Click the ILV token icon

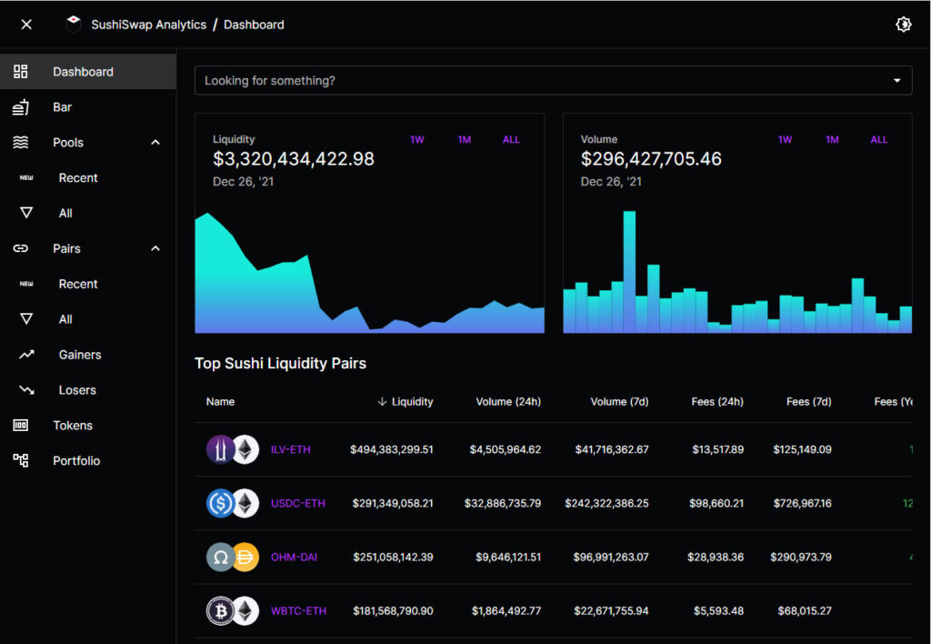[220, 449]
